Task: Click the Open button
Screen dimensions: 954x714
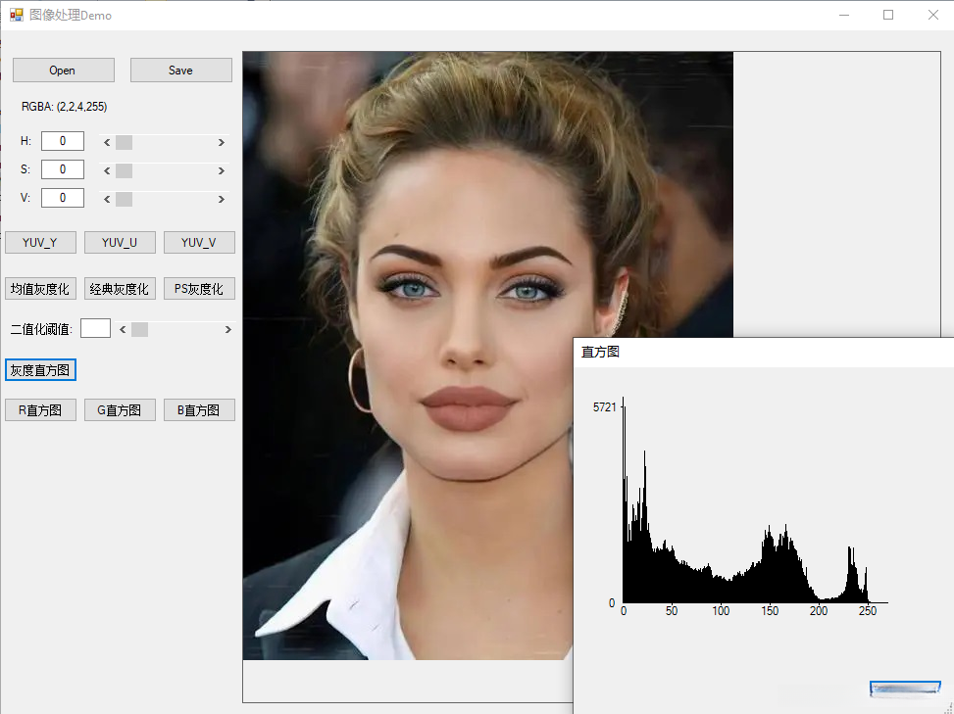Action: point(64,71)
